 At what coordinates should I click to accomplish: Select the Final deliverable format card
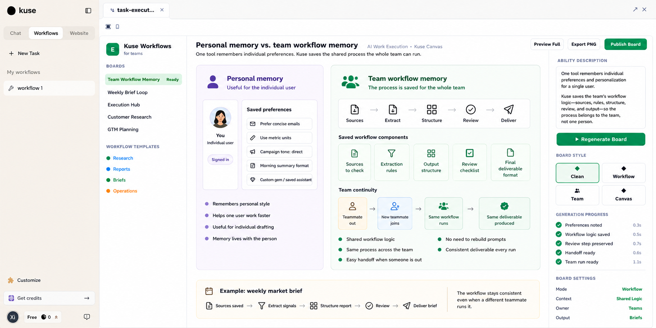click(x=510, y=162)
